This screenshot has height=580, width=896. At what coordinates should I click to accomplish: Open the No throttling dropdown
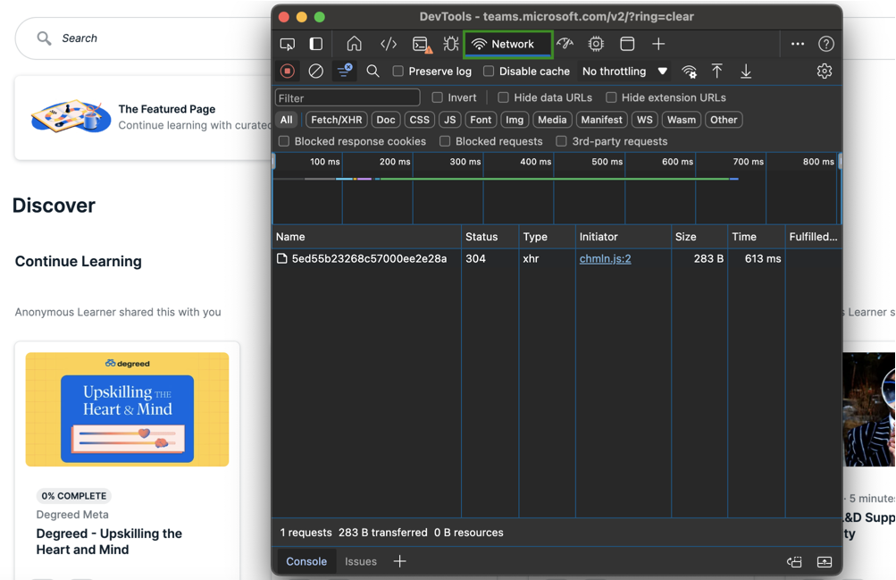pyautogui.click(x=624, y=71)
